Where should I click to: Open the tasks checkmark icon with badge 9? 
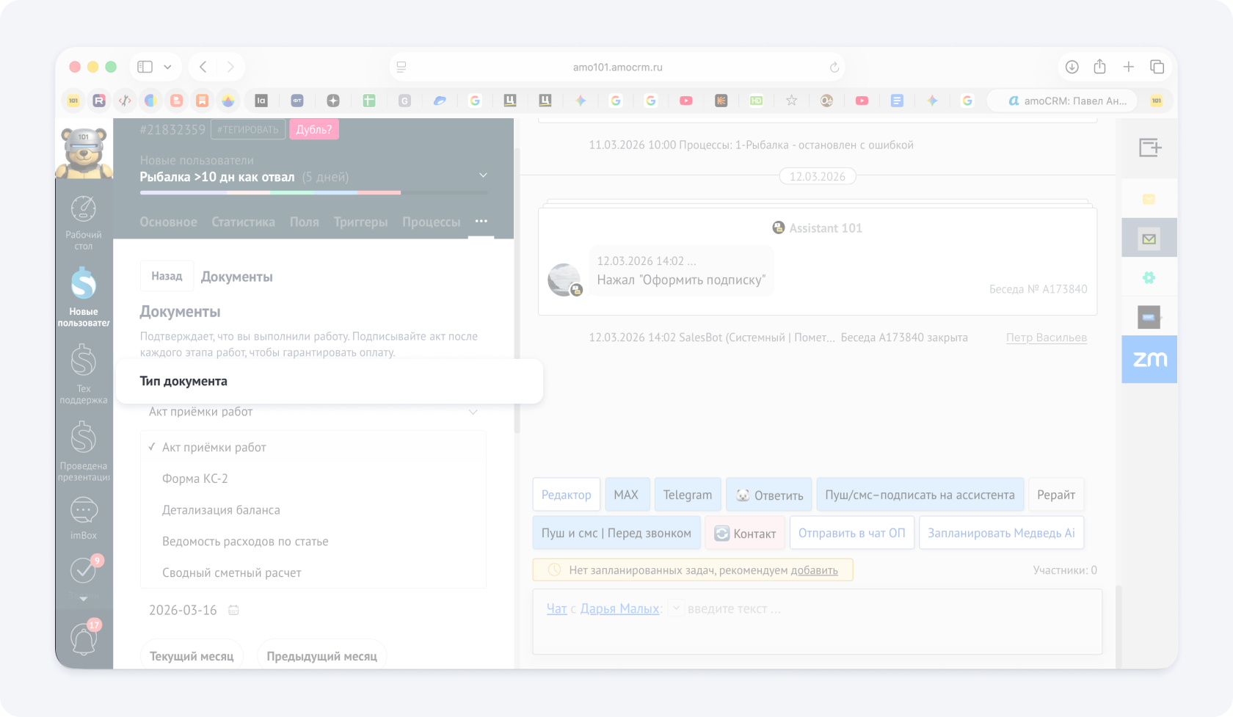point(84,569)
